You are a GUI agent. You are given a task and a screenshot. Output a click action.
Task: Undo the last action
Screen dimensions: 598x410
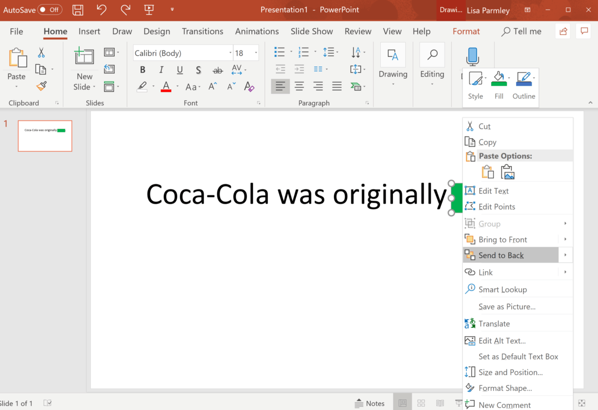[101, 10]
